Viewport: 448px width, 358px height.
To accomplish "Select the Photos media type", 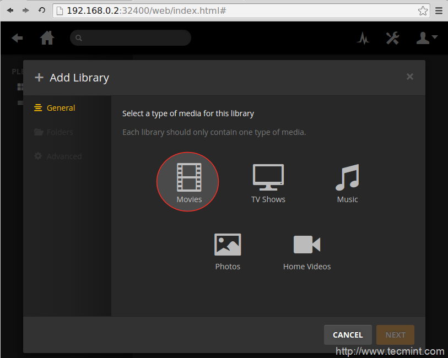I will (x=228, y=251).
